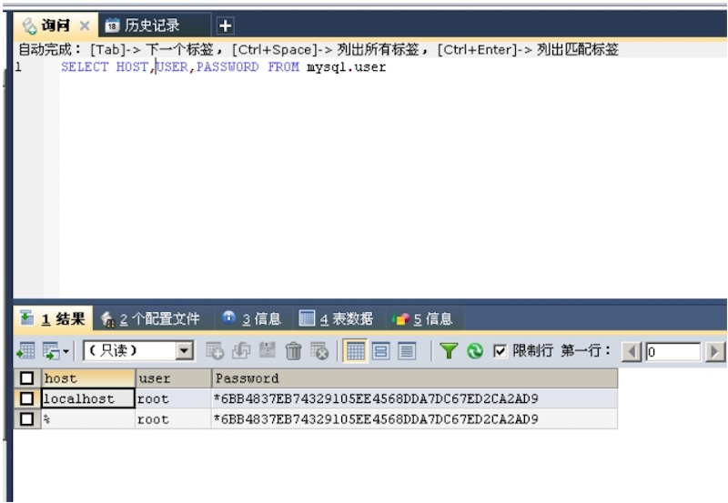Tick the select-all checkbox in the header row
Viewport: 728px width, 503px height.
tap(26, 378)
